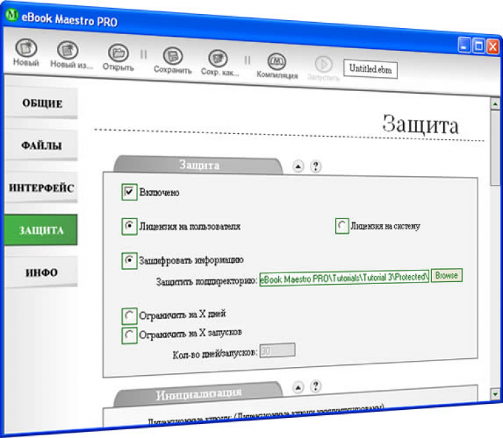Click the Открыть (Open) toolbar icon

pos(118,53)
